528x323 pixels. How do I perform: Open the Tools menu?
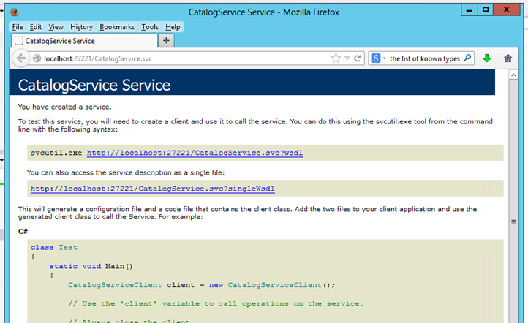150,27
